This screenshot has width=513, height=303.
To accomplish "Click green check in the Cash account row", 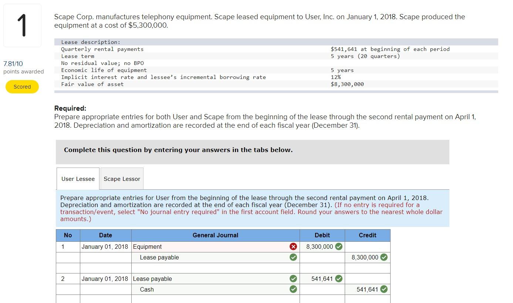I will point(293,289).
